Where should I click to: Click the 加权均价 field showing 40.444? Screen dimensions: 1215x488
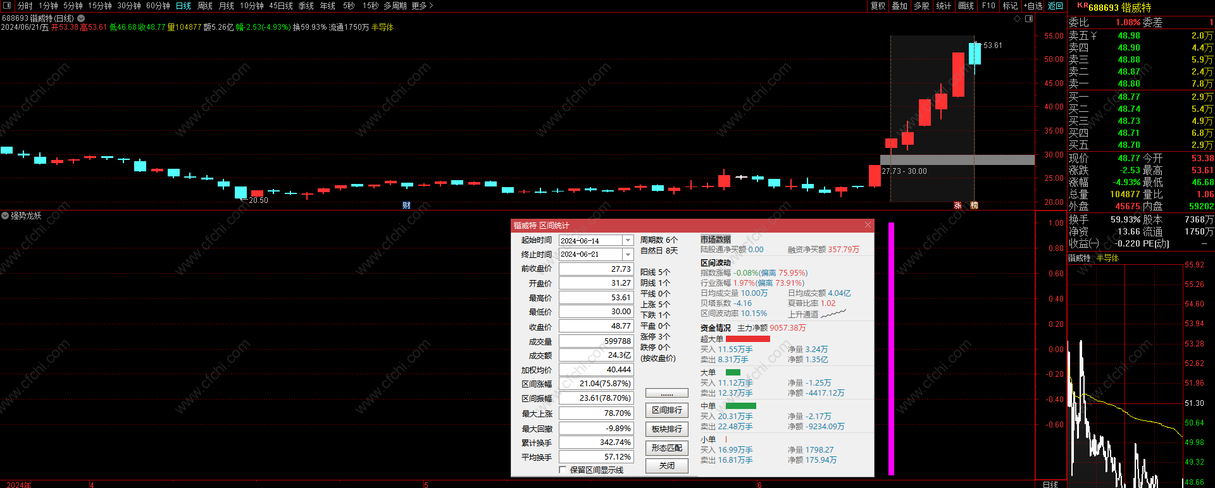click(x=595, y=370)
